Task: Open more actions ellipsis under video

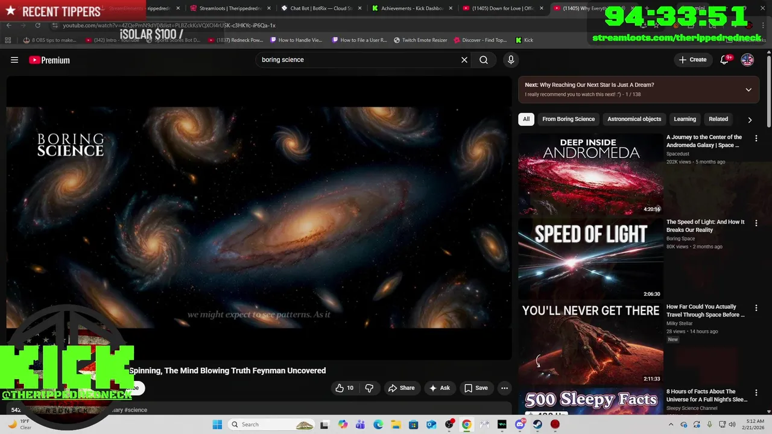Action: pyautogui.click(x=504, y=388)
